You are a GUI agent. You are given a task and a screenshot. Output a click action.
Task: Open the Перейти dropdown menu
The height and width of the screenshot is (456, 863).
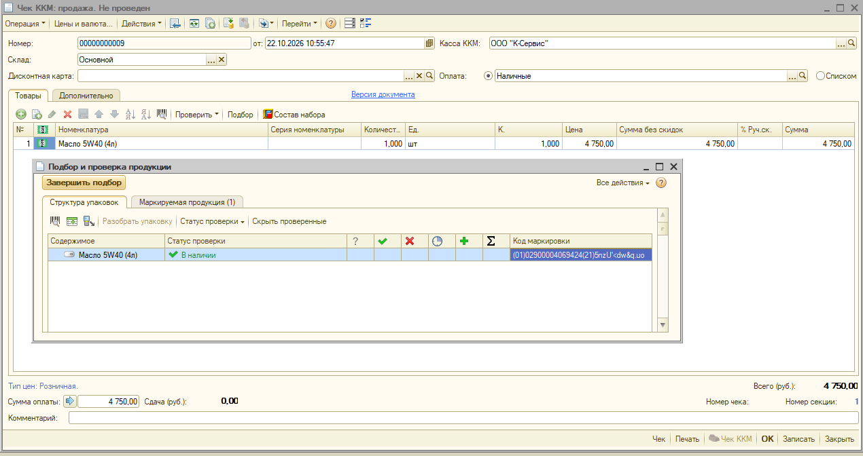click(x=300, y=23)
